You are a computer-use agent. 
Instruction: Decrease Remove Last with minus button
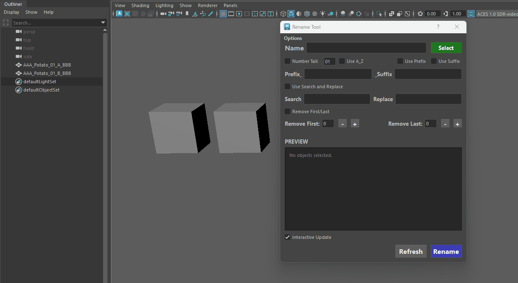pos(445,124)
